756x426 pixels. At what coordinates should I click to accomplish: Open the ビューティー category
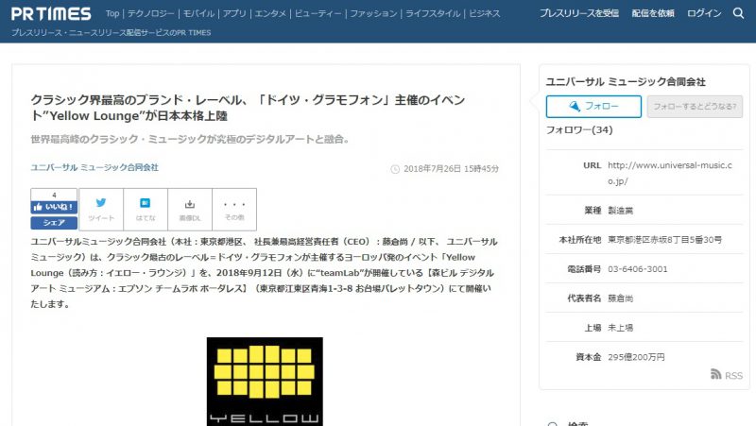[318, 13]
